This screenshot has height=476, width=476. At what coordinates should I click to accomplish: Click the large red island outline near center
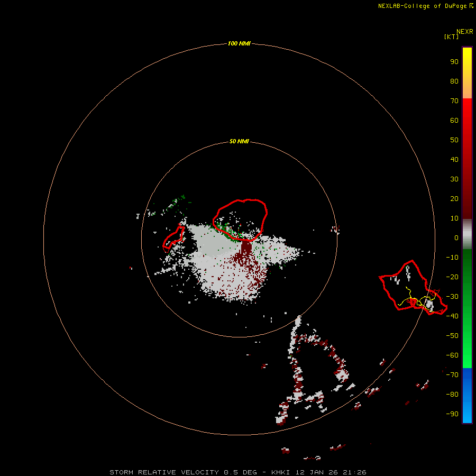pos(240,220)
